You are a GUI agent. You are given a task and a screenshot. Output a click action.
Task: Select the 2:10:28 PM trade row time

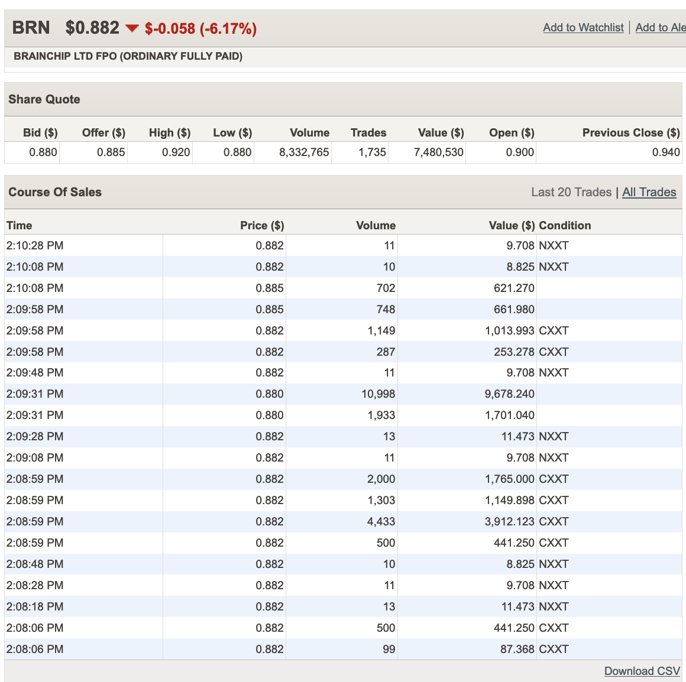click(x=35, y=245)
